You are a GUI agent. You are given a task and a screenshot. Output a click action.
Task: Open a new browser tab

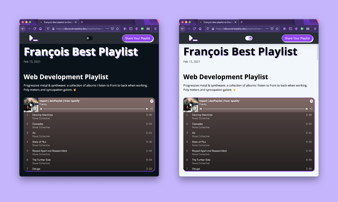[x=82, y=22]
